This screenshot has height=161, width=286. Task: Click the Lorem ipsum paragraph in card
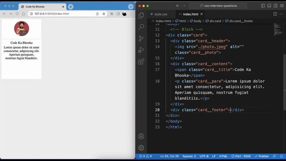(x=21, y=53)
